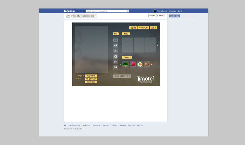Click the Patīk like button

click(x=152, y=16)
